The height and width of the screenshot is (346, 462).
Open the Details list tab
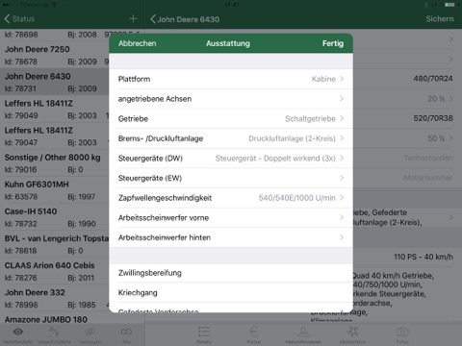204,334
